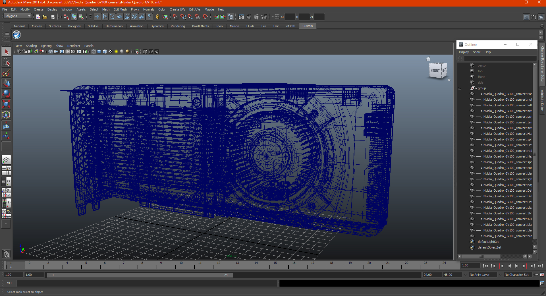Open the Edit Mesh menu

(x=120, y=9)
